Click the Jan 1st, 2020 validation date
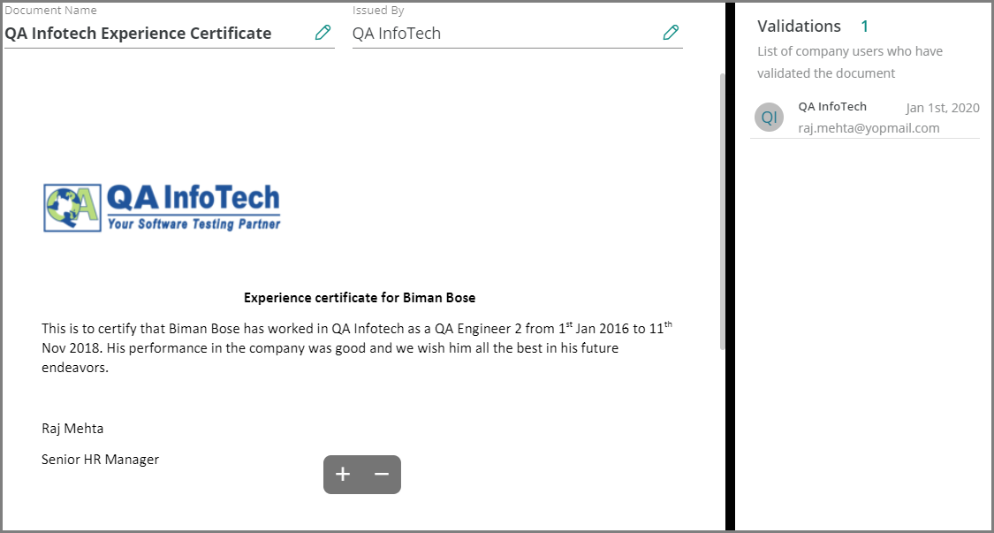Image resolution: width=994 pixels, height=533 pixels. [x=943, y=108]
